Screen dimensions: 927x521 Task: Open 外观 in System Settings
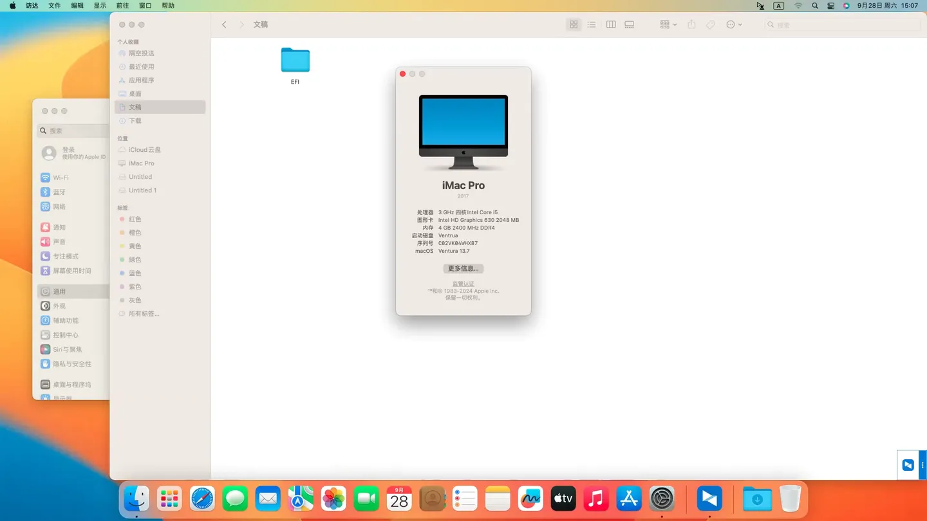pos(73,306)
